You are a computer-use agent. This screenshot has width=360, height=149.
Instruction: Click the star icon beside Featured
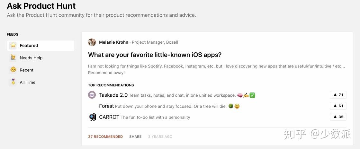click(x=13, y=45)
